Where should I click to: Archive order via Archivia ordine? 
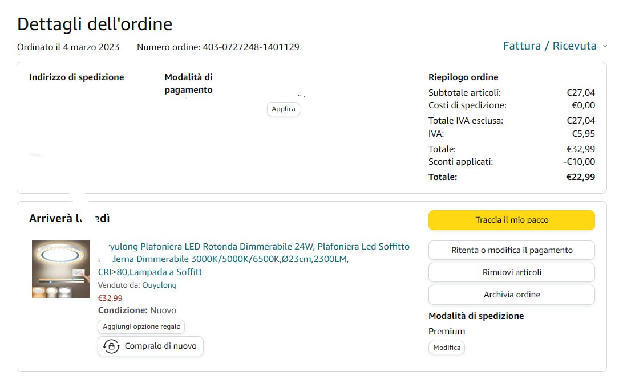[511, 295]
